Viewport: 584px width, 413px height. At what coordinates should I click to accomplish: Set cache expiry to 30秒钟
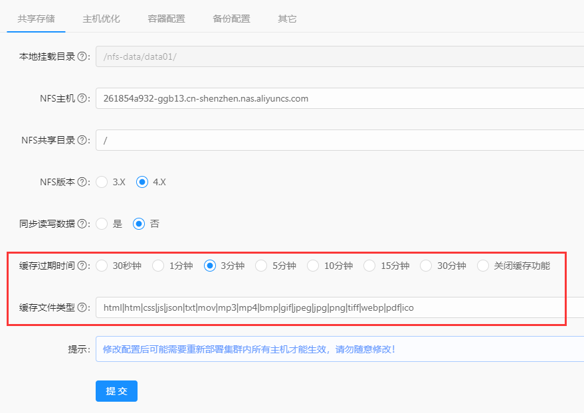pos(102,266)
